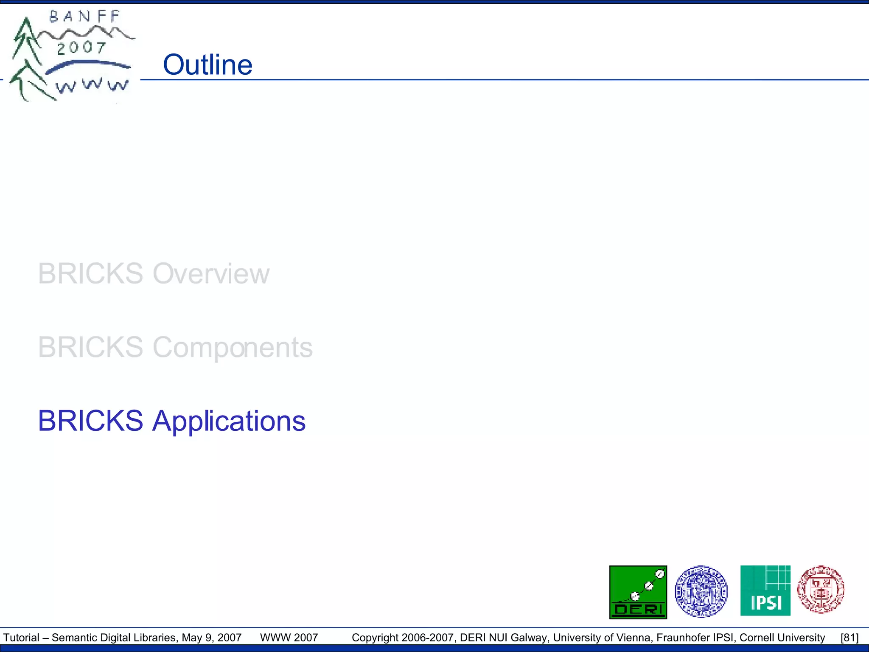Viewport: 869px width, 652px height.
Task: Click the Copyright 2006-2007 footer text
Action: (589, 638)
